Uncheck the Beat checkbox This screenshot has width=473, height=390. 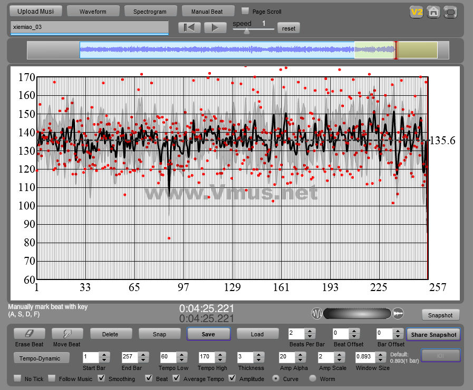(149, 378)
